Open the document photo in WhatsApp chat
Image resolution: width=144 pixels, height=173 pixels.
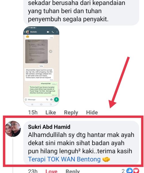pos(37,51)
